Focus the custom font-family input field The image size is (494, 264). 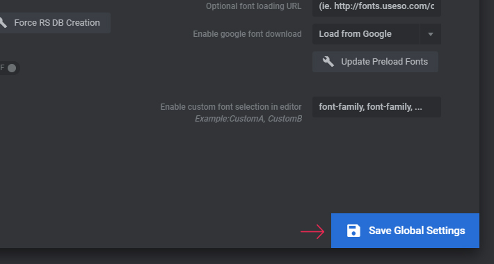pos(376,107)
